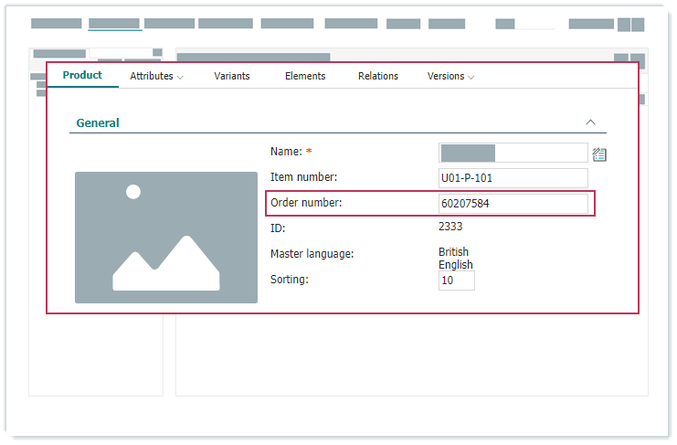Click the British English master language value
This screenshot has height=445, width=677.
coord(455,259)
